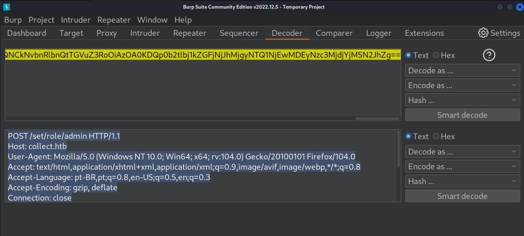
Task: Switch to the Repeater tab
Action: tap(190, 33)
